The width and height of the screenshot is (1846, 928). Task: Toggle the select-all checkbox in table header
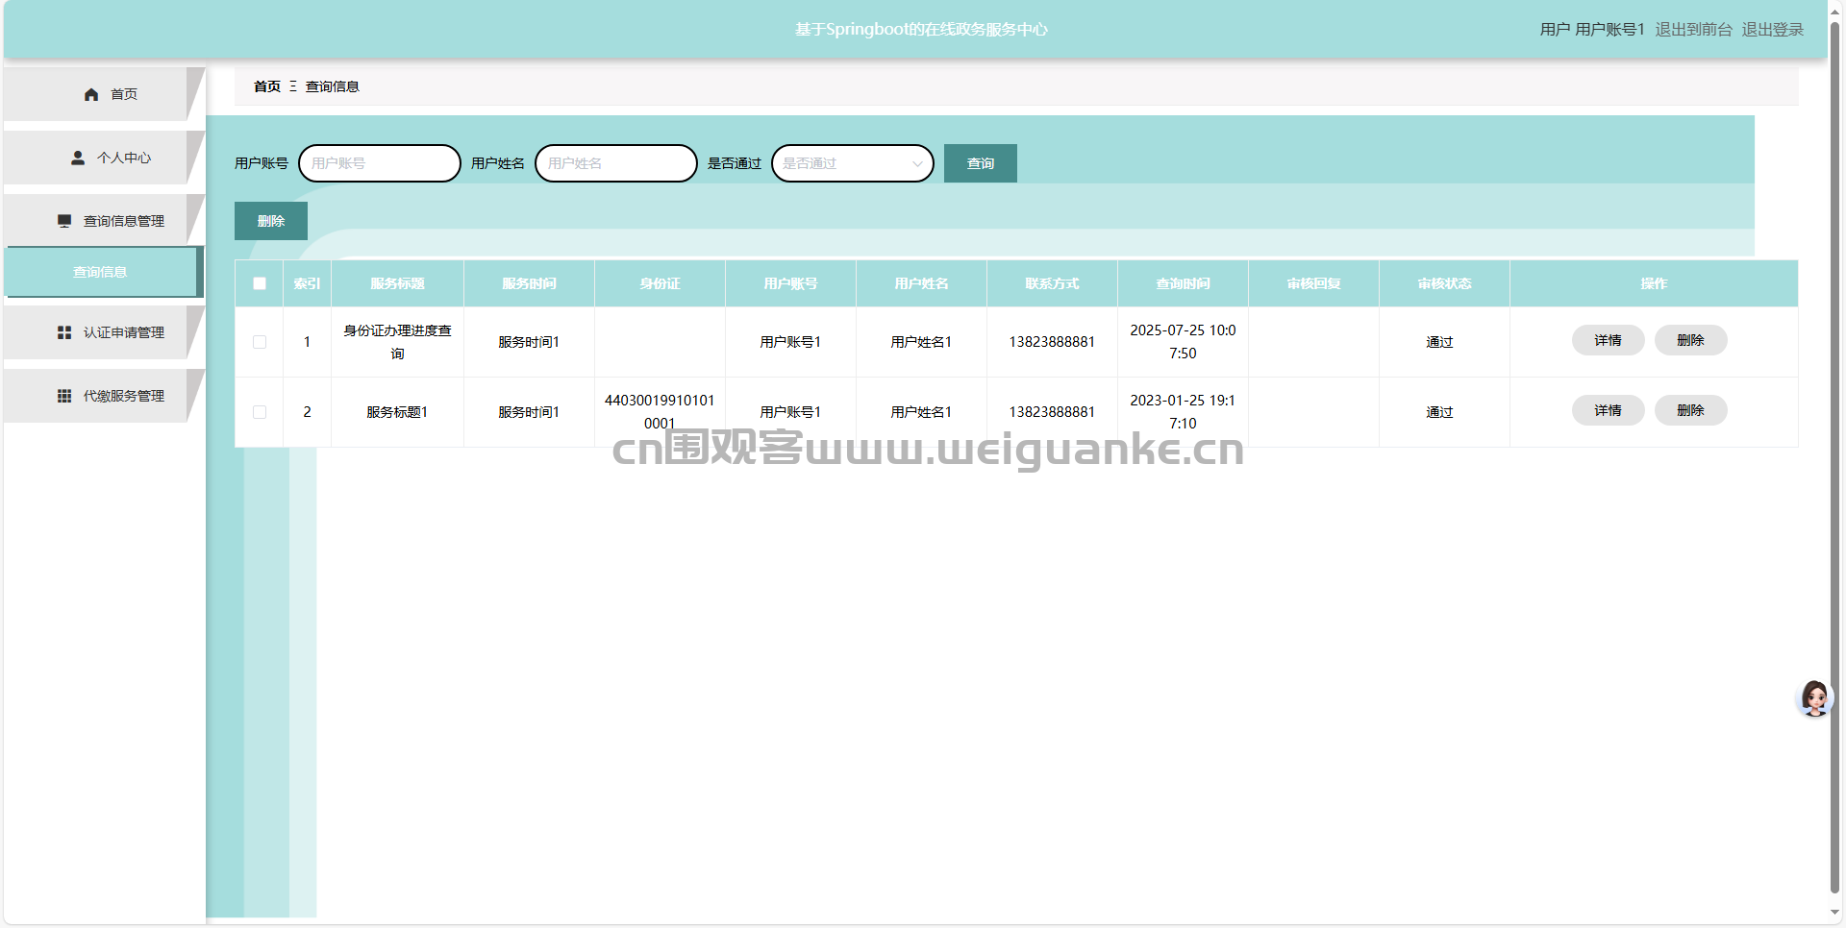coord(260,283)
